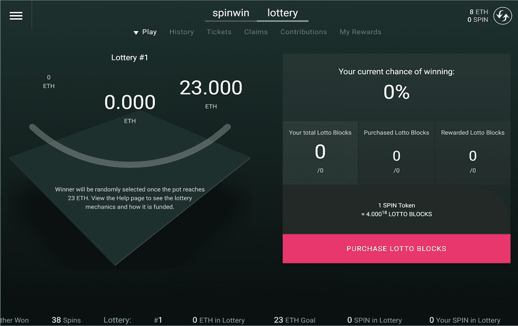Viewport: 518px width, 326px height.
Task: Click the 0 ETH in Lottery status item
Action: (x=219, y=320)
